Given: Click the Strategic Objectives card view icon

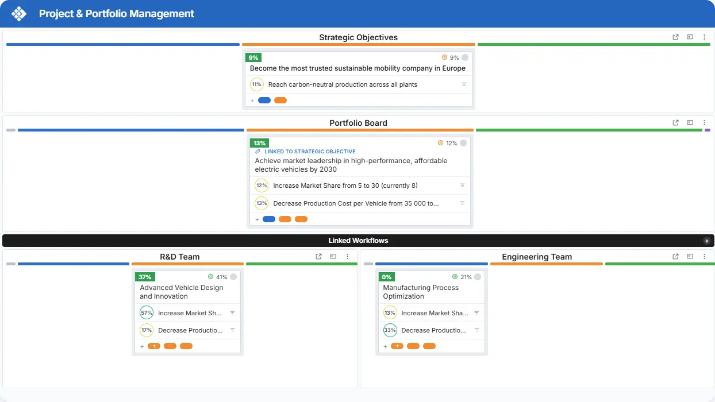Looking at the screenshot, I should (x=690, y=37).
